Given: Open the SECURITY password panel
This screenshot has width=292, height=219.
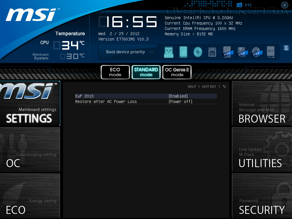Looking at the screenshot, I should point(262,196).
